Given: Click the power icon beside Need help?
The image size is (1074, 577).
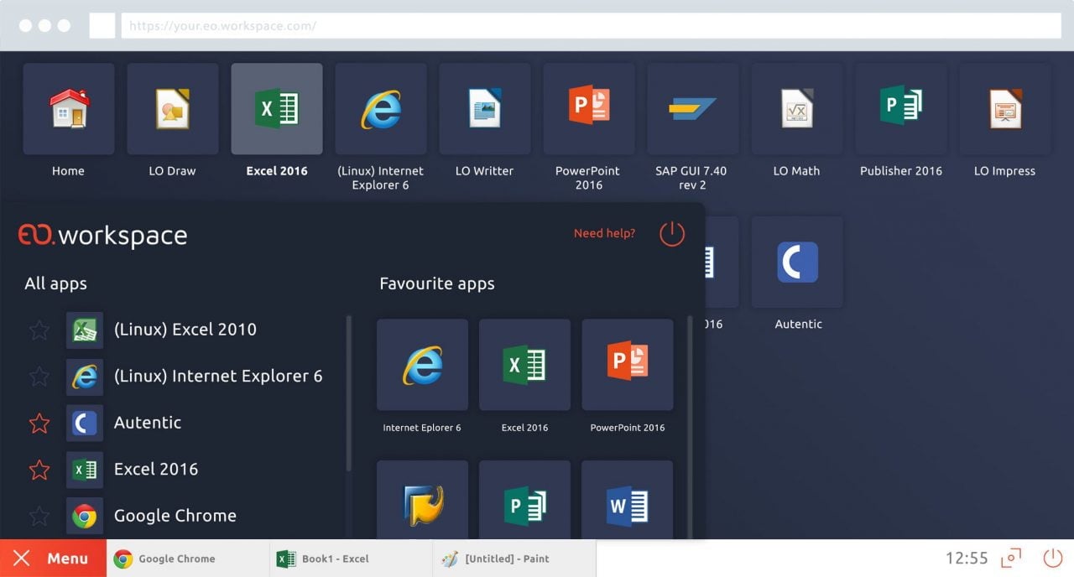Looking at the screenshot, I should (672, 234).
